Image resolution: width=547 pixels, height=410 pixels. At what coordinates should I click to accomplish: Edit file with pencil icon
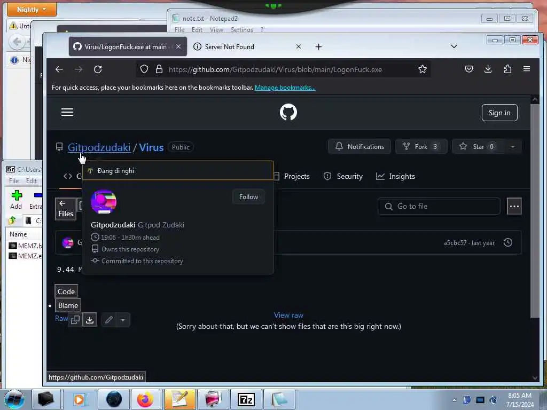(109, 320)
